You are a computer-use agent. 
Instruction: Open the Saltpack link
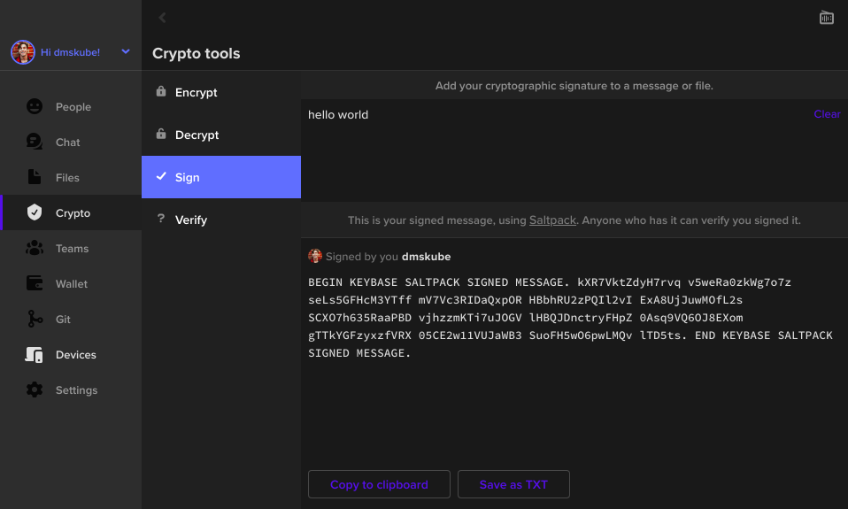click(x=552, y=220)
